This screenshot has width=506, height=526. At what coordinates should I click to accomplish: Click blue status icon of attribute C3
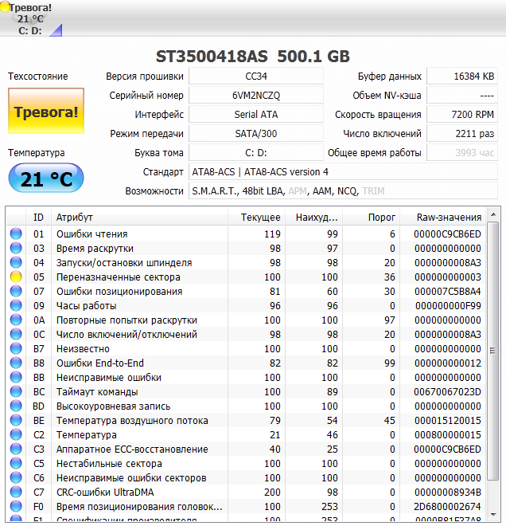pos(16,449)
